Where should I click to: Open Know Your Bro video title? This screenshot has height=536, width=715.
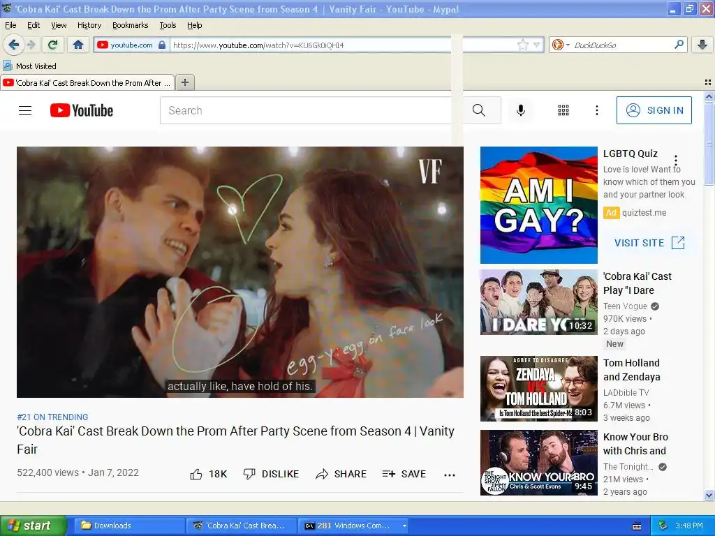635,443
